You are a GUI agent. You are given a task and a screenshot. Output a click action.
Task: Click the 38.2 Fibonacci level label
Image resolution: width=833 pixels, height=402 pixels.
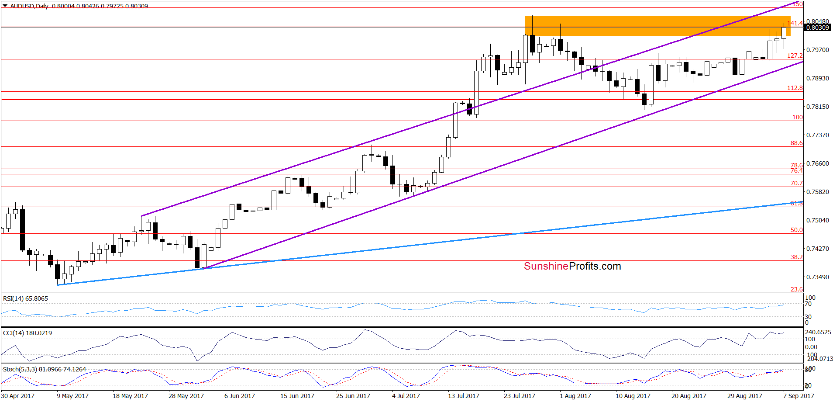tap(796, 257)
